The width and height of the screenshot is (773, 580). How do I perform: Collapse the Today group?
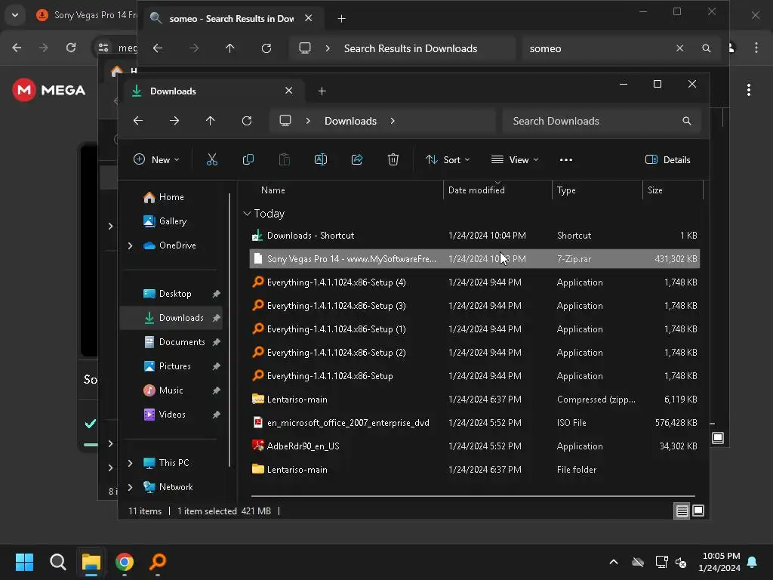pyautogui.click(x=247, y=214)
